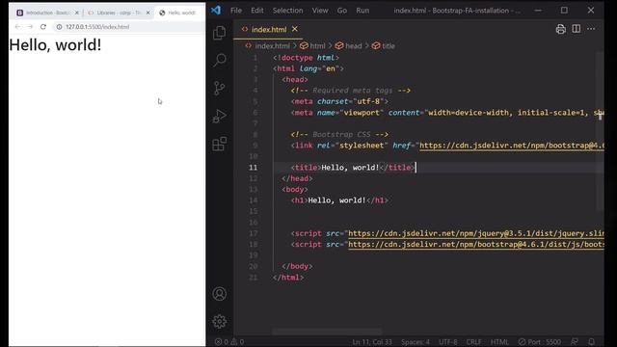Open the Run menu
The image size is (617, 347).
tap(362, 11)
